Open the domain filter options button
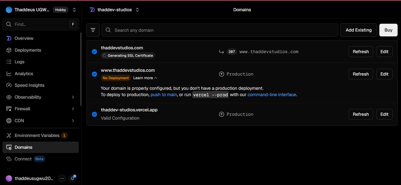The width and height of the screenshot is (401, 185). [93, 30]
